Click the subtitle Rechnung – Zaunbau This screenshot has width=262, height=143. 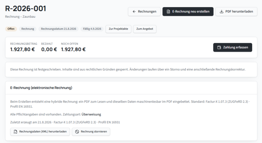coord(20,17)
